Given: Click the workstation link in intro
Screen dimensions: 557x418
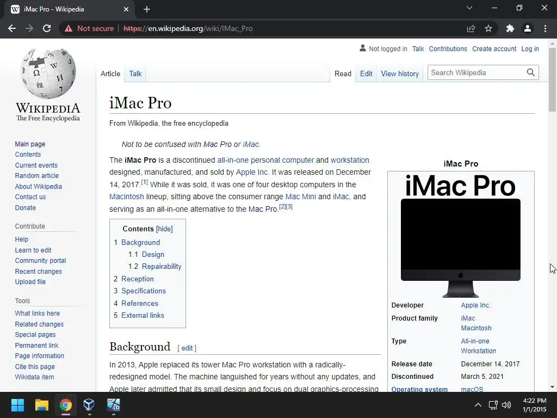Looking at the screenshot, I should (x=350, y=160).
